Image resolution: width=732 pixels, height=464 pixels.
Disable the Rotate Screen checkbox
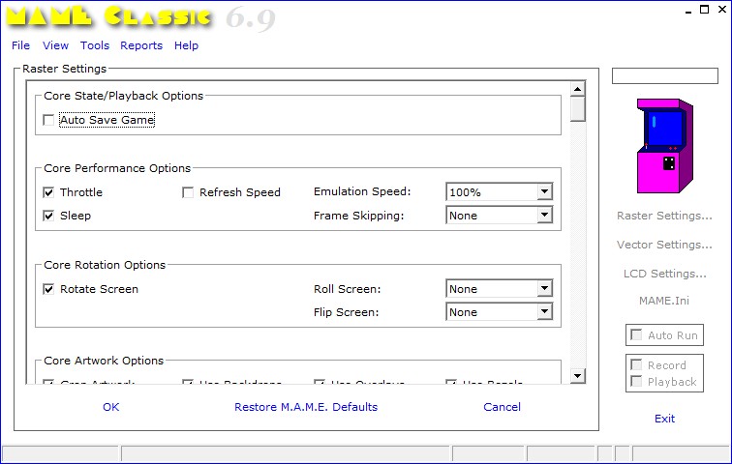48,289
